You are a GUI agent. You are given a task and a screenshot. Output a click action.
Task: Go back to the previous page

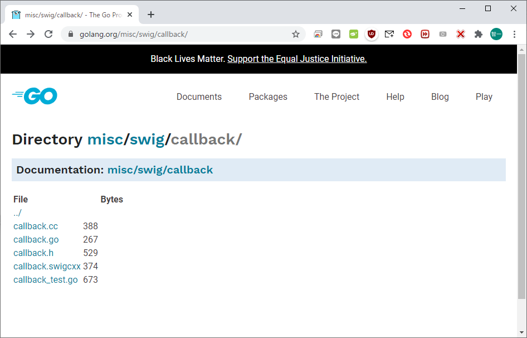point(13,34)
